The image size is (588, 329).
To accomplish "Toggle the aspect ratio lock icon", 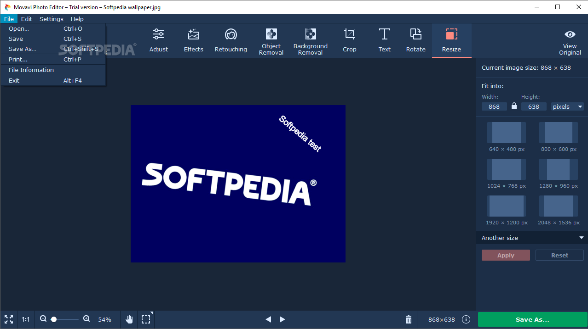I will tap(514, 106).
